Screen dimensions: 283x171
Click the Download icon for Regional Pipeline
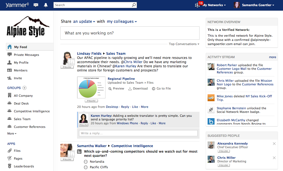click(x=130, y=89)
